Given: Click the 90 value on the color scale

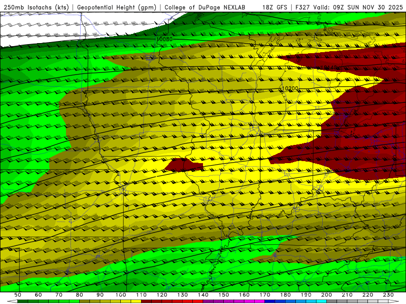Looking at the screenshot, I should pyautogui.click(x=100, y=295).
